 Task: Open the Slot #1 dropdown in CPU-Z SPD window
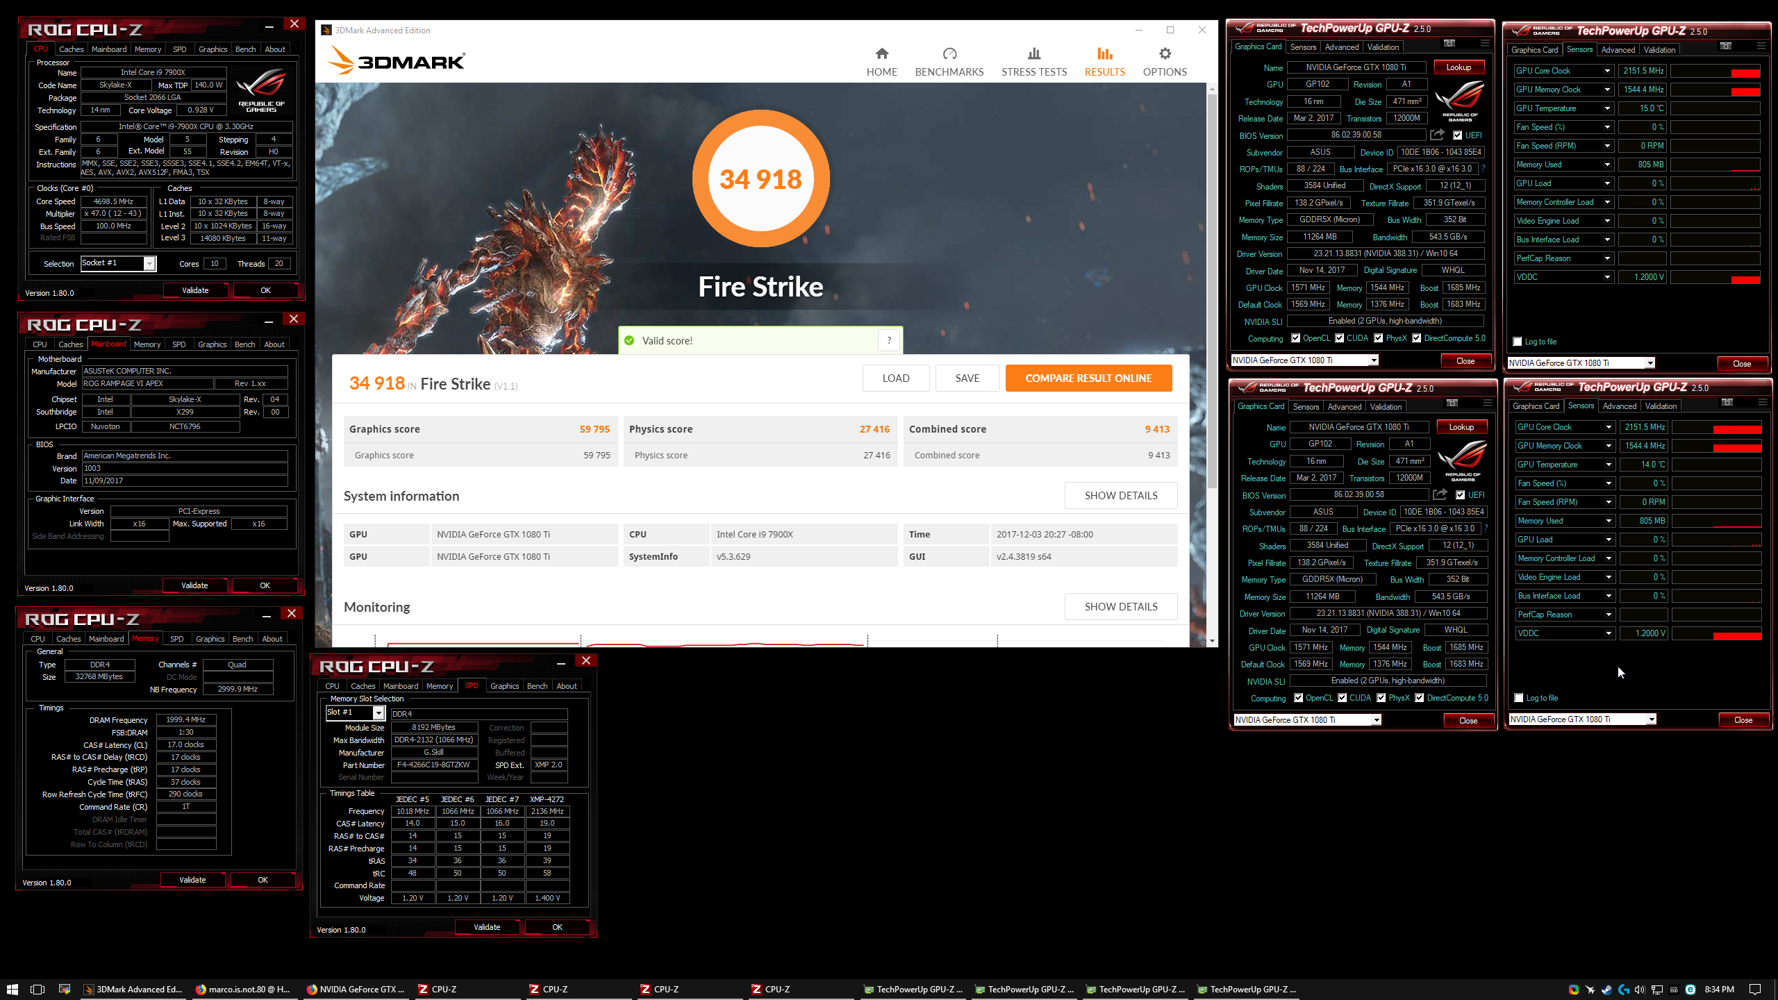(379, 712)
